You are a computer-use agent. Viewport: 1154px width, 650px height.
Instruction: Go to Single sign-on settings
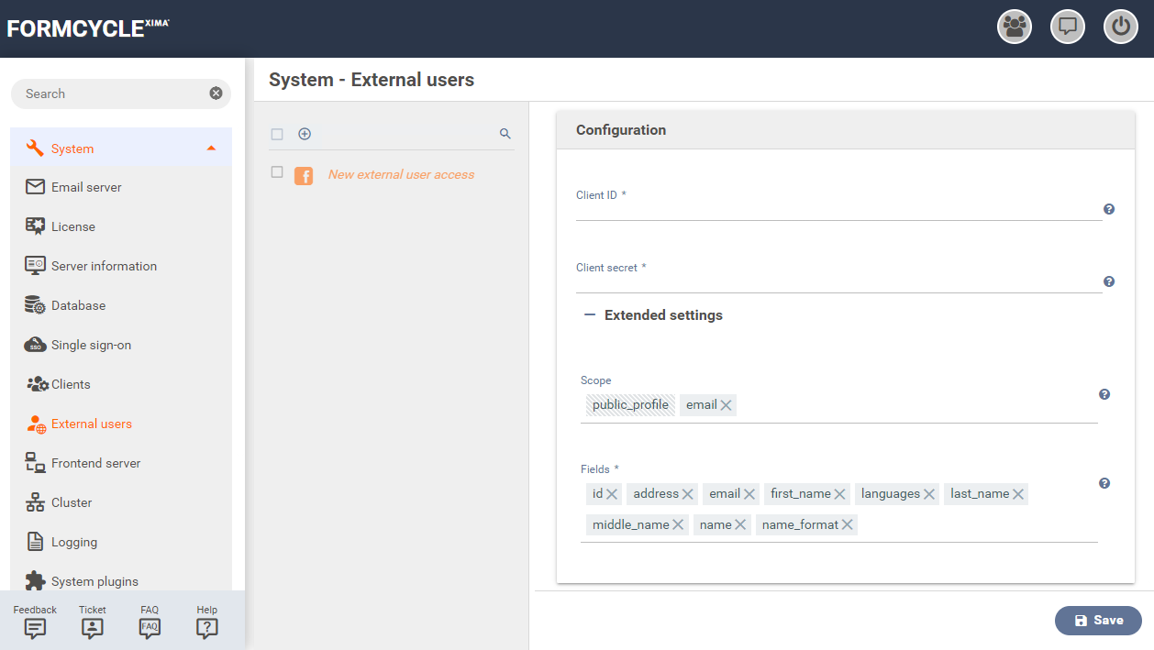91,345
